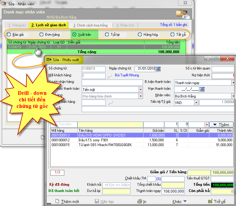Select the Trả lại radio button
This screenshot has height=206, width=236.
click(x=107, y=35)
